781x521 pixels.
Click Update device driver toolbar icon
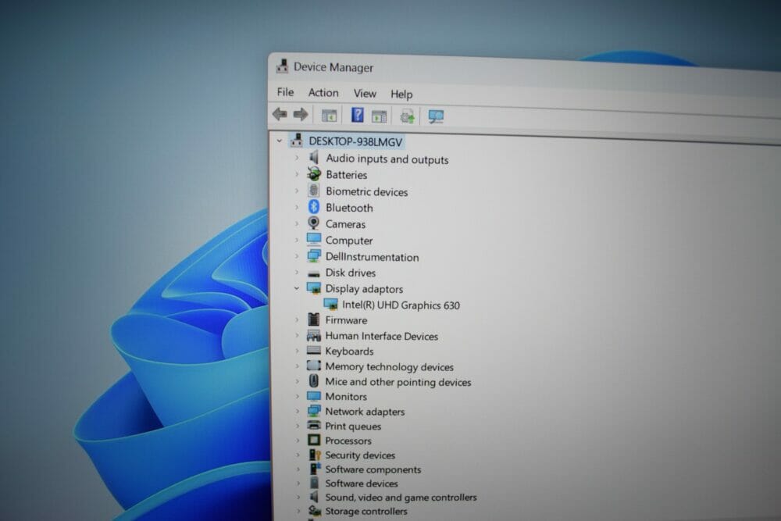click(408, 116)
